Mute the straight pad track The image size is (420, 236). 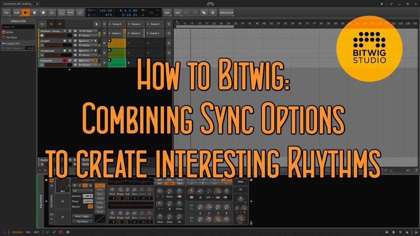tap(75, 51)
